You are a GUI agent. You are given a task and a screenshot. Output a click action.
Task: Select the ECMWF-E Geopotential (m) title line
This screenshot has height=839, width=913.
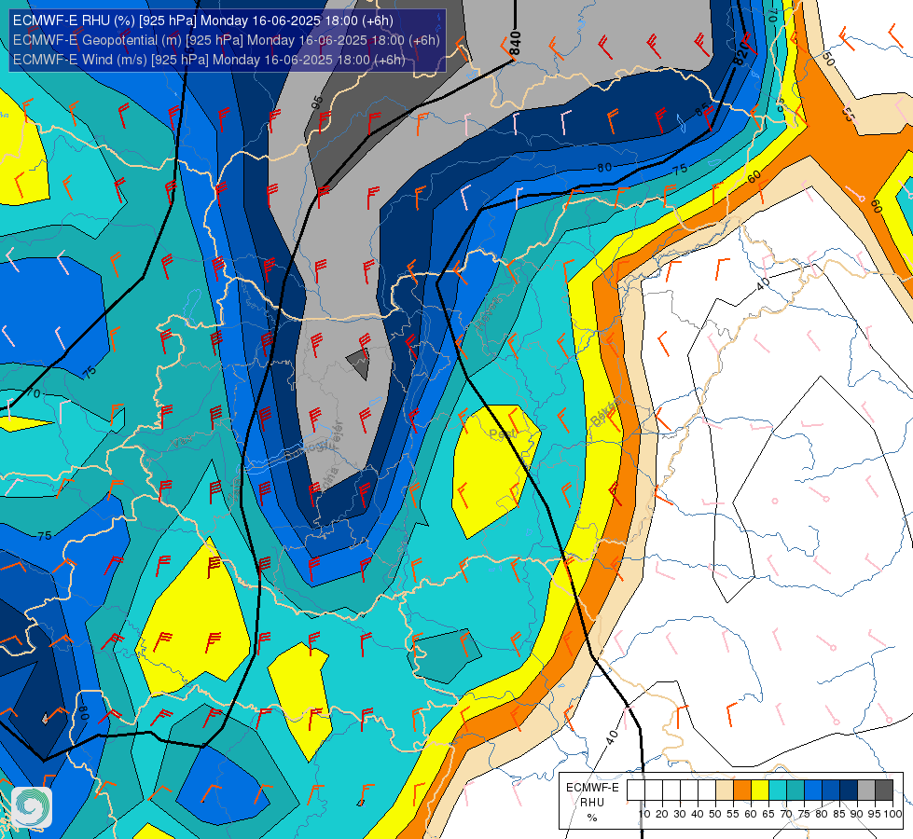click(226, 40)
